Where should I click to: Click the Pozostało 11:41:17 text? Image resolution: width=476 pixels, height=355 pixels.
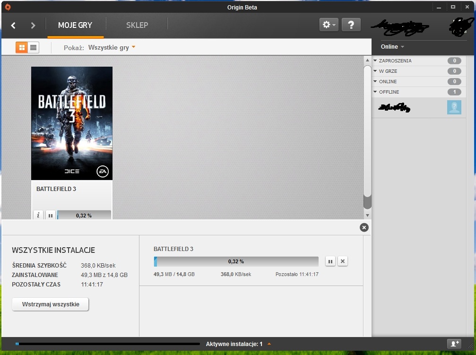point(297,274)
